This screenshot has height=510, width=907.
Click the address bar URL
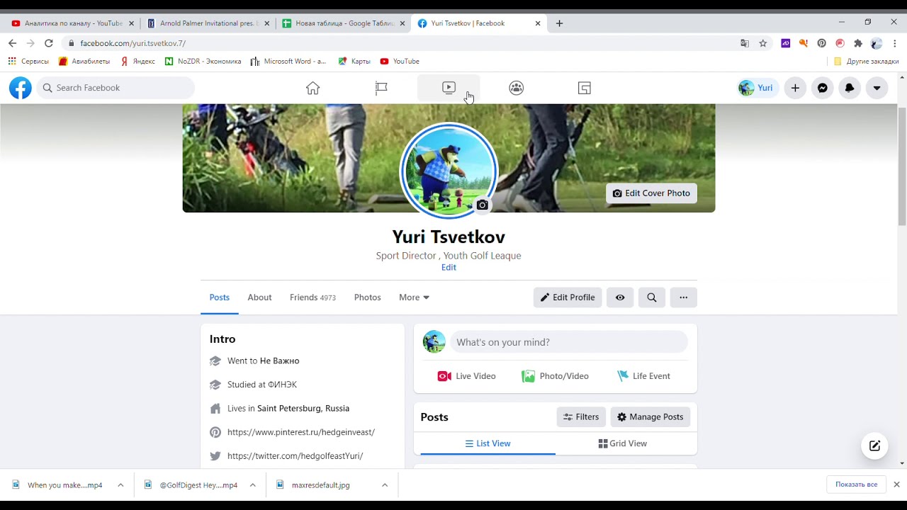(133, 43)
